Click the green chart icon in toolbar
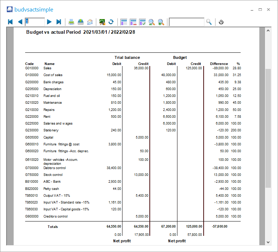This screenshot has height=252, width=278. coord(102,22)
